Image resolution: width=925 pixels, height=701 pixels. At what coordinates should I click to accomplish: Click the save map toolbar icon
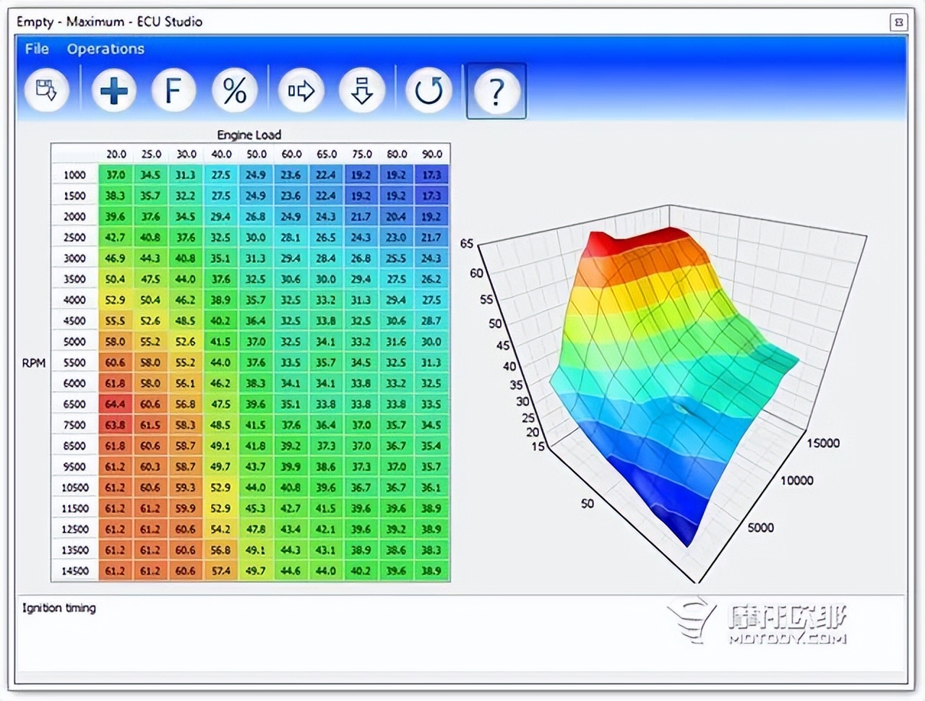pyautogui.click(x=47, y=91)
